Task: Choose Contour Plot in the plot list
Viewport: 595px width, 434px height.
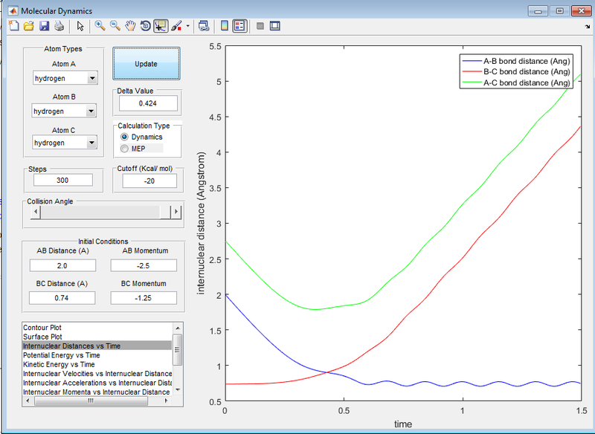Action: (42, 328)
